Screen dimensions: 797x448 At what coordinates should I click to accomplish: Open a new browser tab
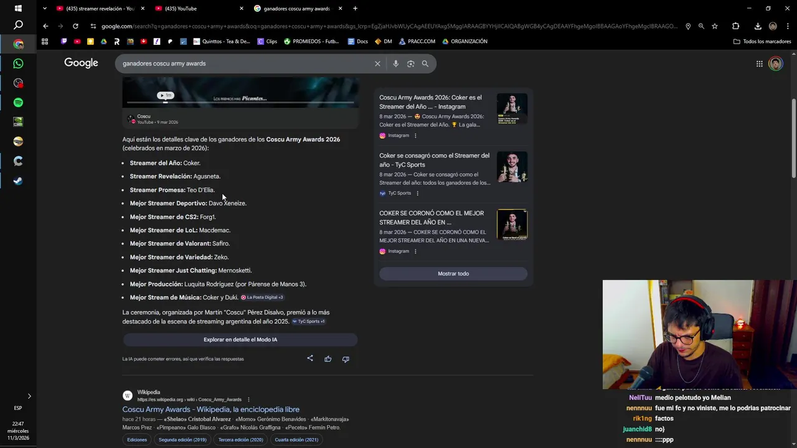[355, 8]
